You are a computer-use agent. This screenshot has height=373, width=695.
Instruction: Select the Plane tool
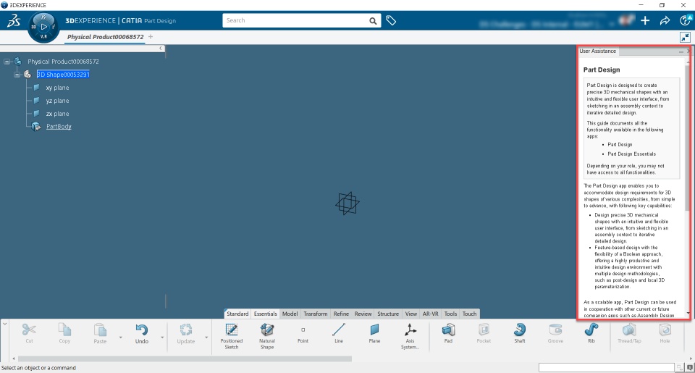[x=374, y=330]
